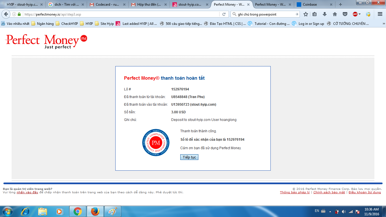Open the Firefox hamburger menu

[x=380, y=14]
